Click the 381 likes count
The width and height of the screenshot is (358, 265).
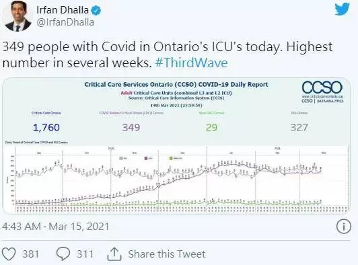pos(30,254)
